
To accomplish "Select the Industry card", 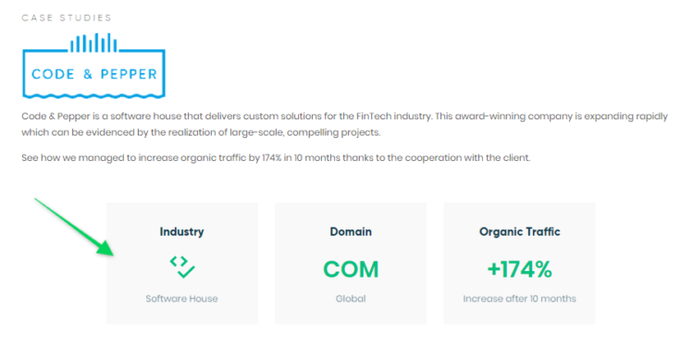I will [x=182, y=264].
